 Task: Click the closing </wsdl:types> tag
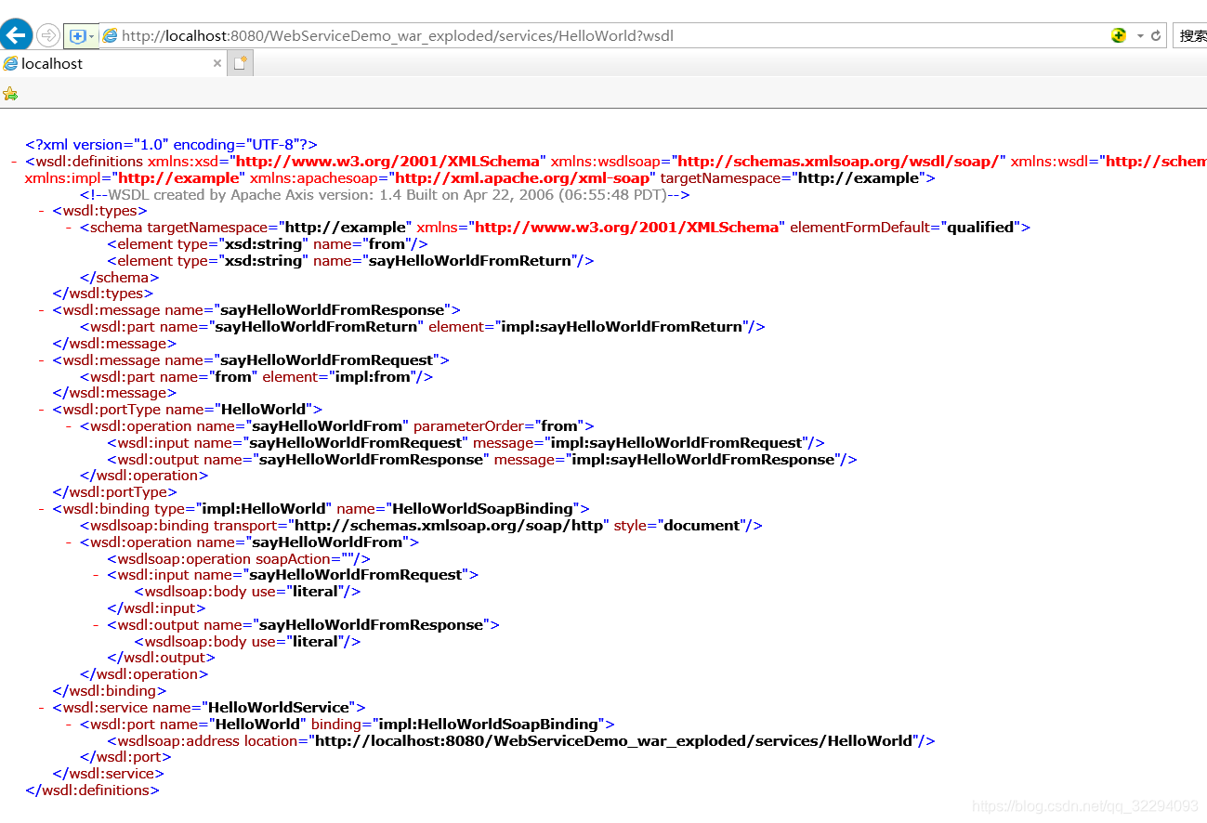103,294
